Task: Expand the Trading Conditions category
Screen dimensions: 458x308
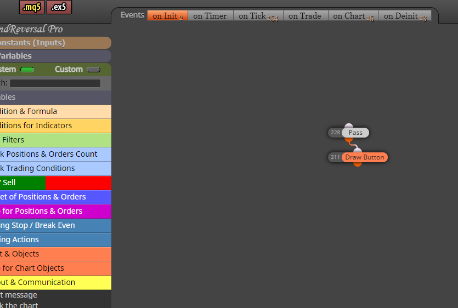Action: tap(55, 168)
